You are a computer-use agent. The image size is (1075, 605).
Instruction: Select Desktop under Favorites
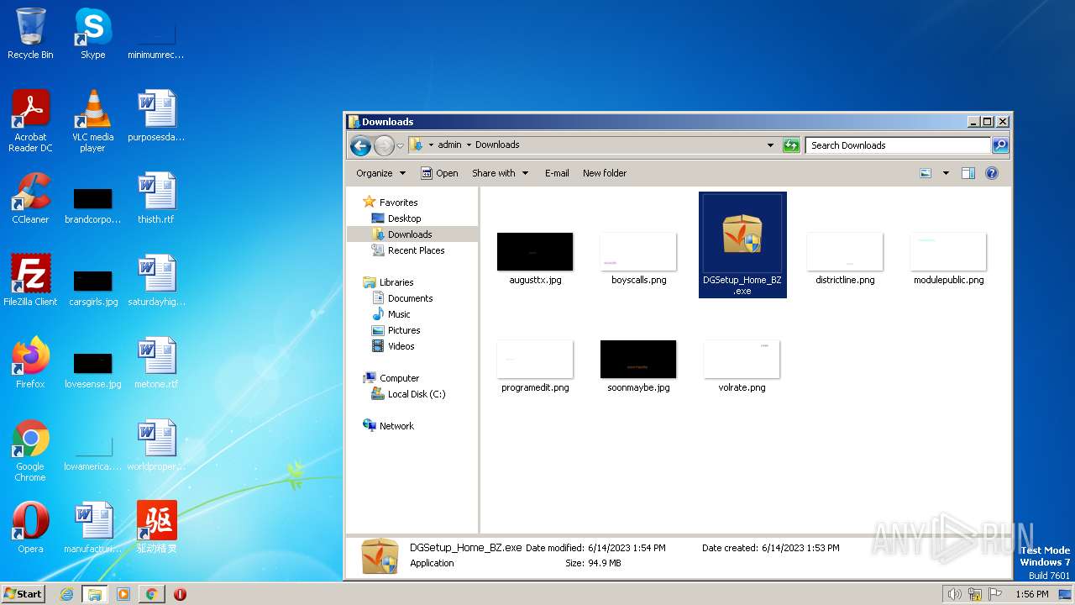404,218
